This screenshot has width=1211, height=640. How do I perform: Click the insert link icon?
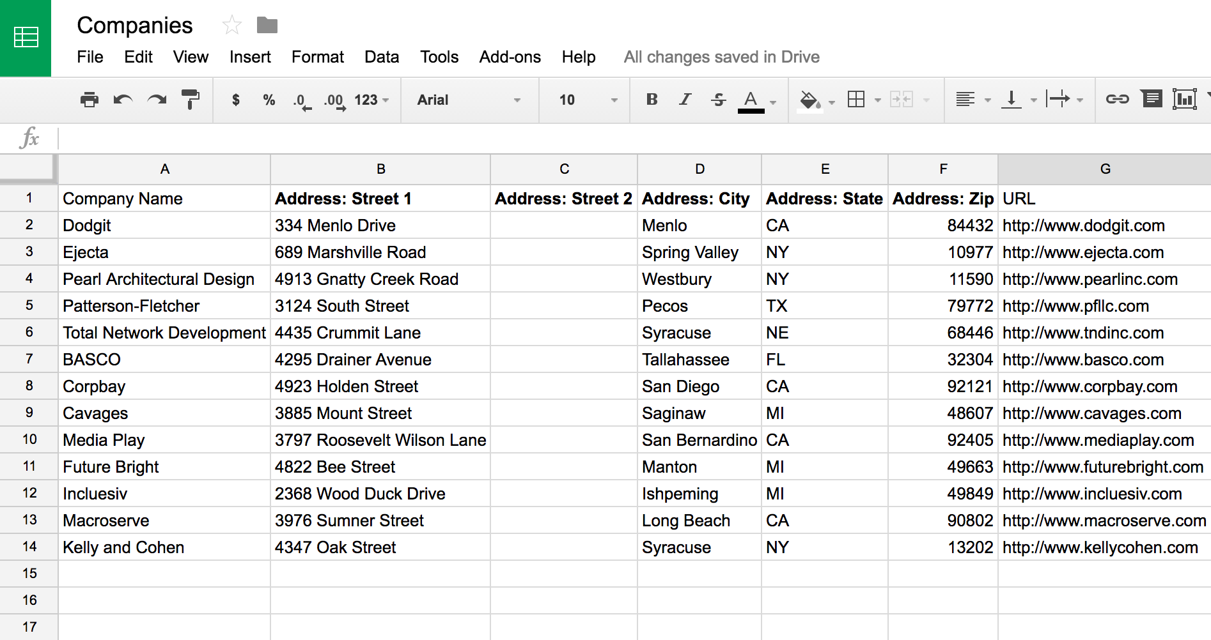[1117, 99]
